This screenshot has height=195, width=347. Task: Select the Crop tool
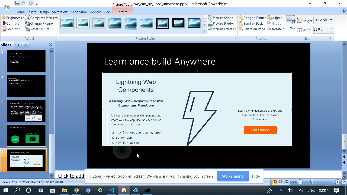[x=291, y=23]
